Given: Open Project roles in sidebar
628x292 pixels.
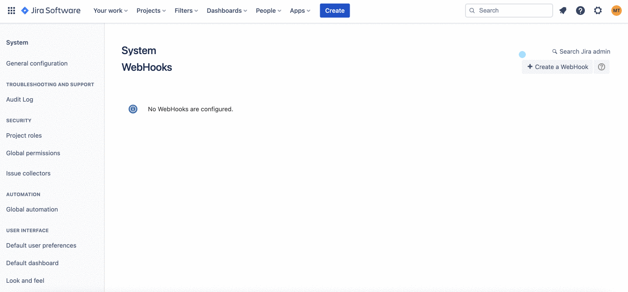Looking at the screenshot, I should [24, 135].
